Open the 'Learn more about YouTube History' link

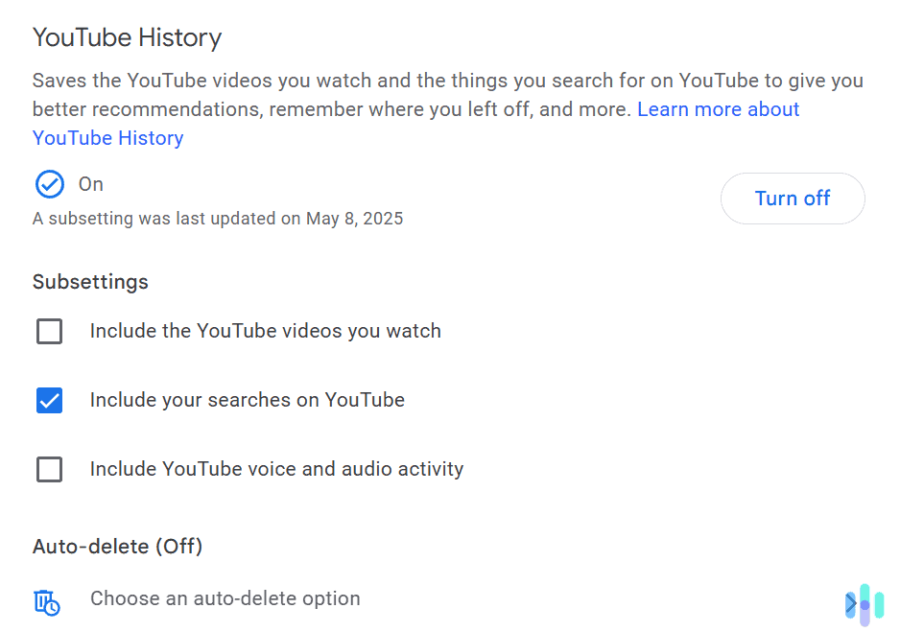(718, 108)
